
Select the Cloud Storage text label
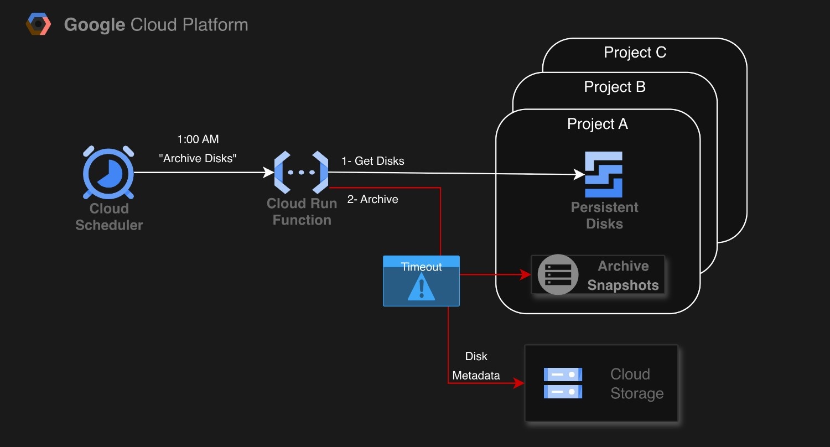click(636, 384)
